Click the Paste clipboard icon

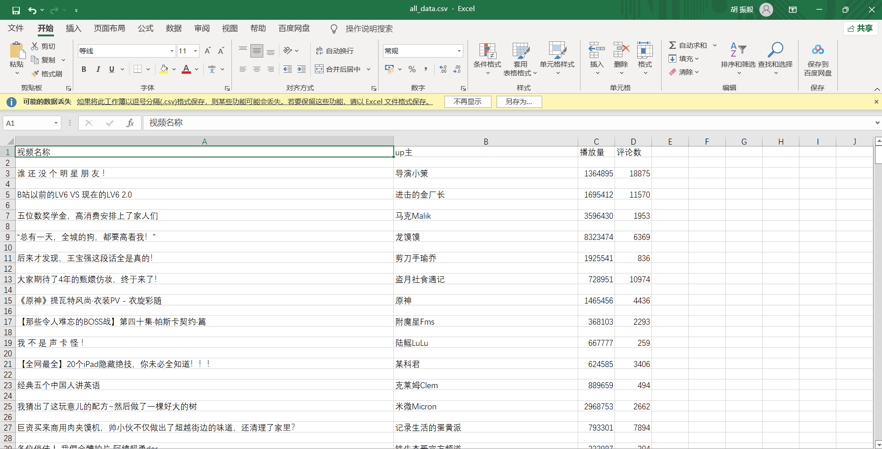point(17,50)
